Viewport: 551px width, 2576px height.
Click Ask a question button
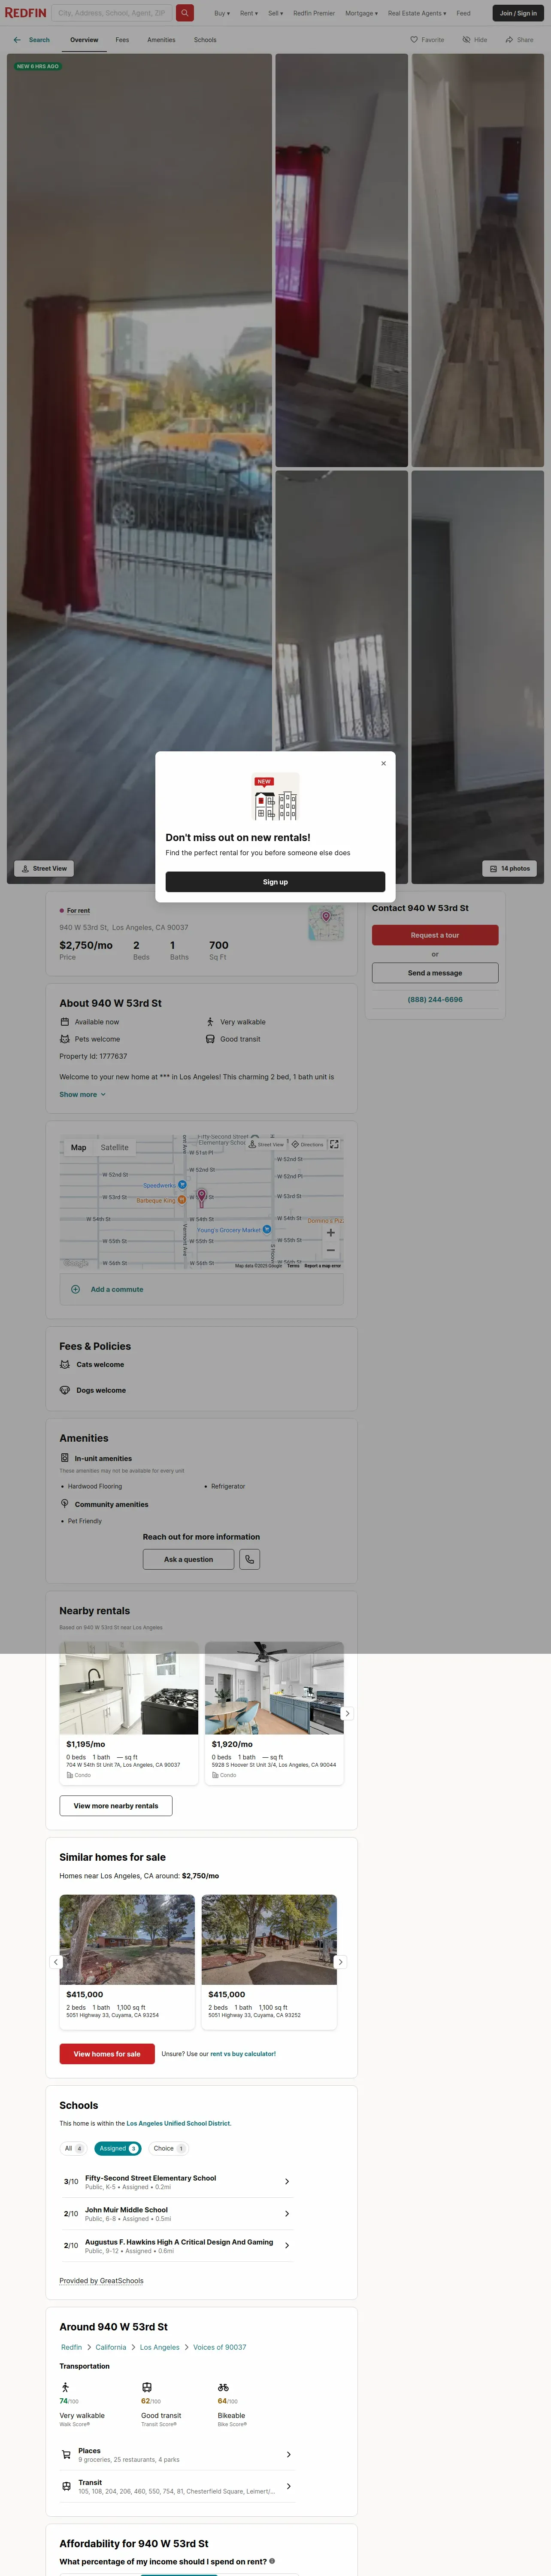188,1559
